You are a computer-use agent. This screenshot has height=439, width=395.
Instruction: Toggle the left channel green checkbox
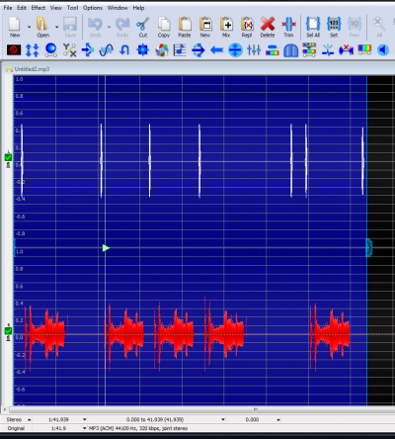[8, 157]
